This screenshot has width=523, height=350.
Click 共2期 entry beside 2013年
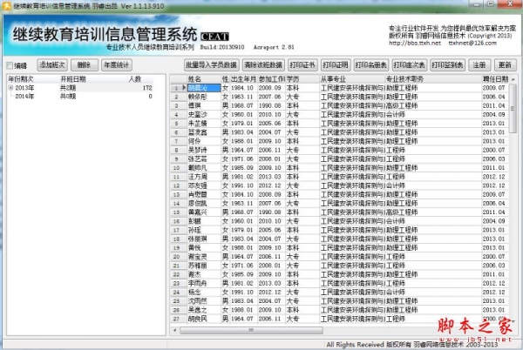click(68, 88)
